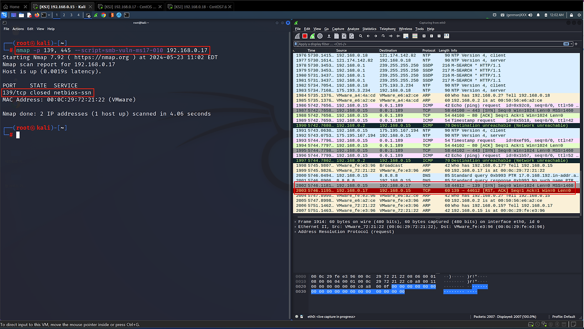Open Chrome browser from Kali panel
The height and width of the screenshot is (329, 584).
(x=104, y=15)
